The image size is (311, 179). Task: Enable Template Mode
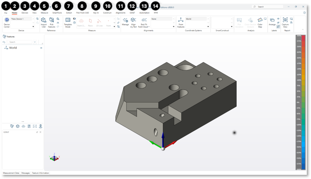(x=68, y=23)
